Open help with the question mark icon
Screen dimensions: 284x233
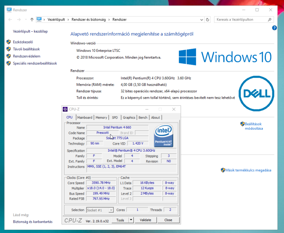coord(274,28)
